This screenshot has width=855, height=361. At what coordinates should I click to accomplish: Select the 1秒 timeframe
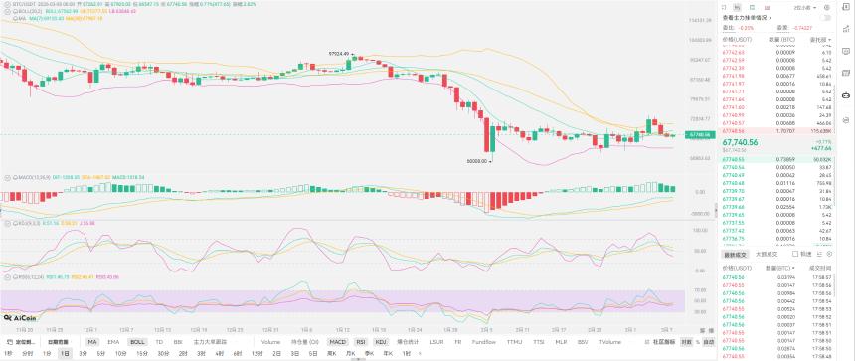(x=8, y=353)
